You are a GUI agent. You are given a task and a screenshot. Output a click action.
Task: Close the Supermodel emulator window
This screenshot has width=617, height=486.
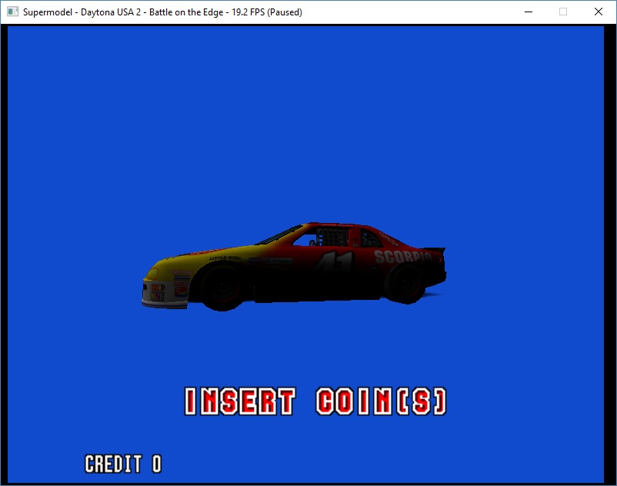[598, 12]
